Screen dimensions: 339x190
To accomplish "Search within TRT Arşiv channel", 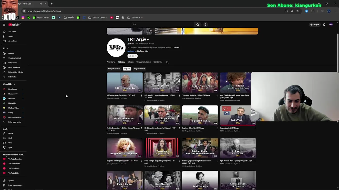I will click(x=167, y=62).
